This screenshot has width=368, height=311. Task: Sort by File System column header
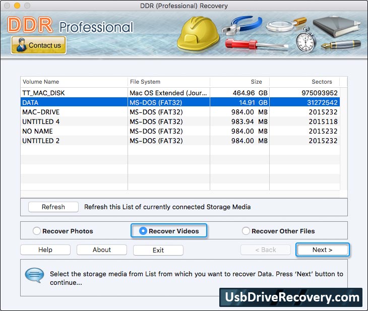tap(169, 82)
